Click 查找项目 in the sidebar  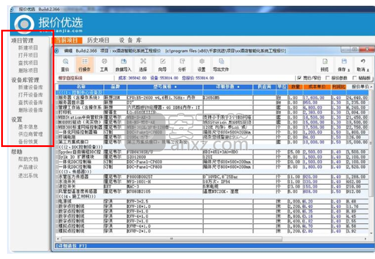point(28,63)
